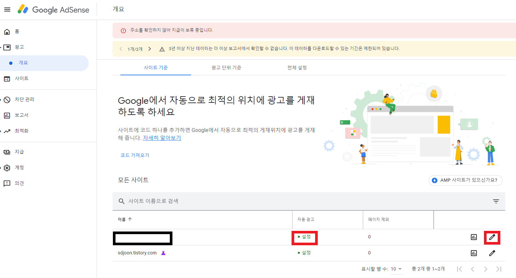This screenshot has height=278, width=516.
Task: Collapse the 광고 sidebar section
Action: (1, 47)
